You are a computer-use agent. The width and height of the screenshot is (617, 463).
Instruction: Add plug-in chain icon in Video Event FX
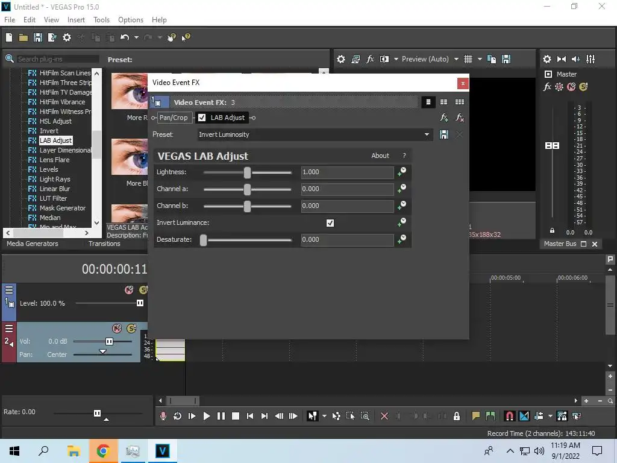point(444,118)
